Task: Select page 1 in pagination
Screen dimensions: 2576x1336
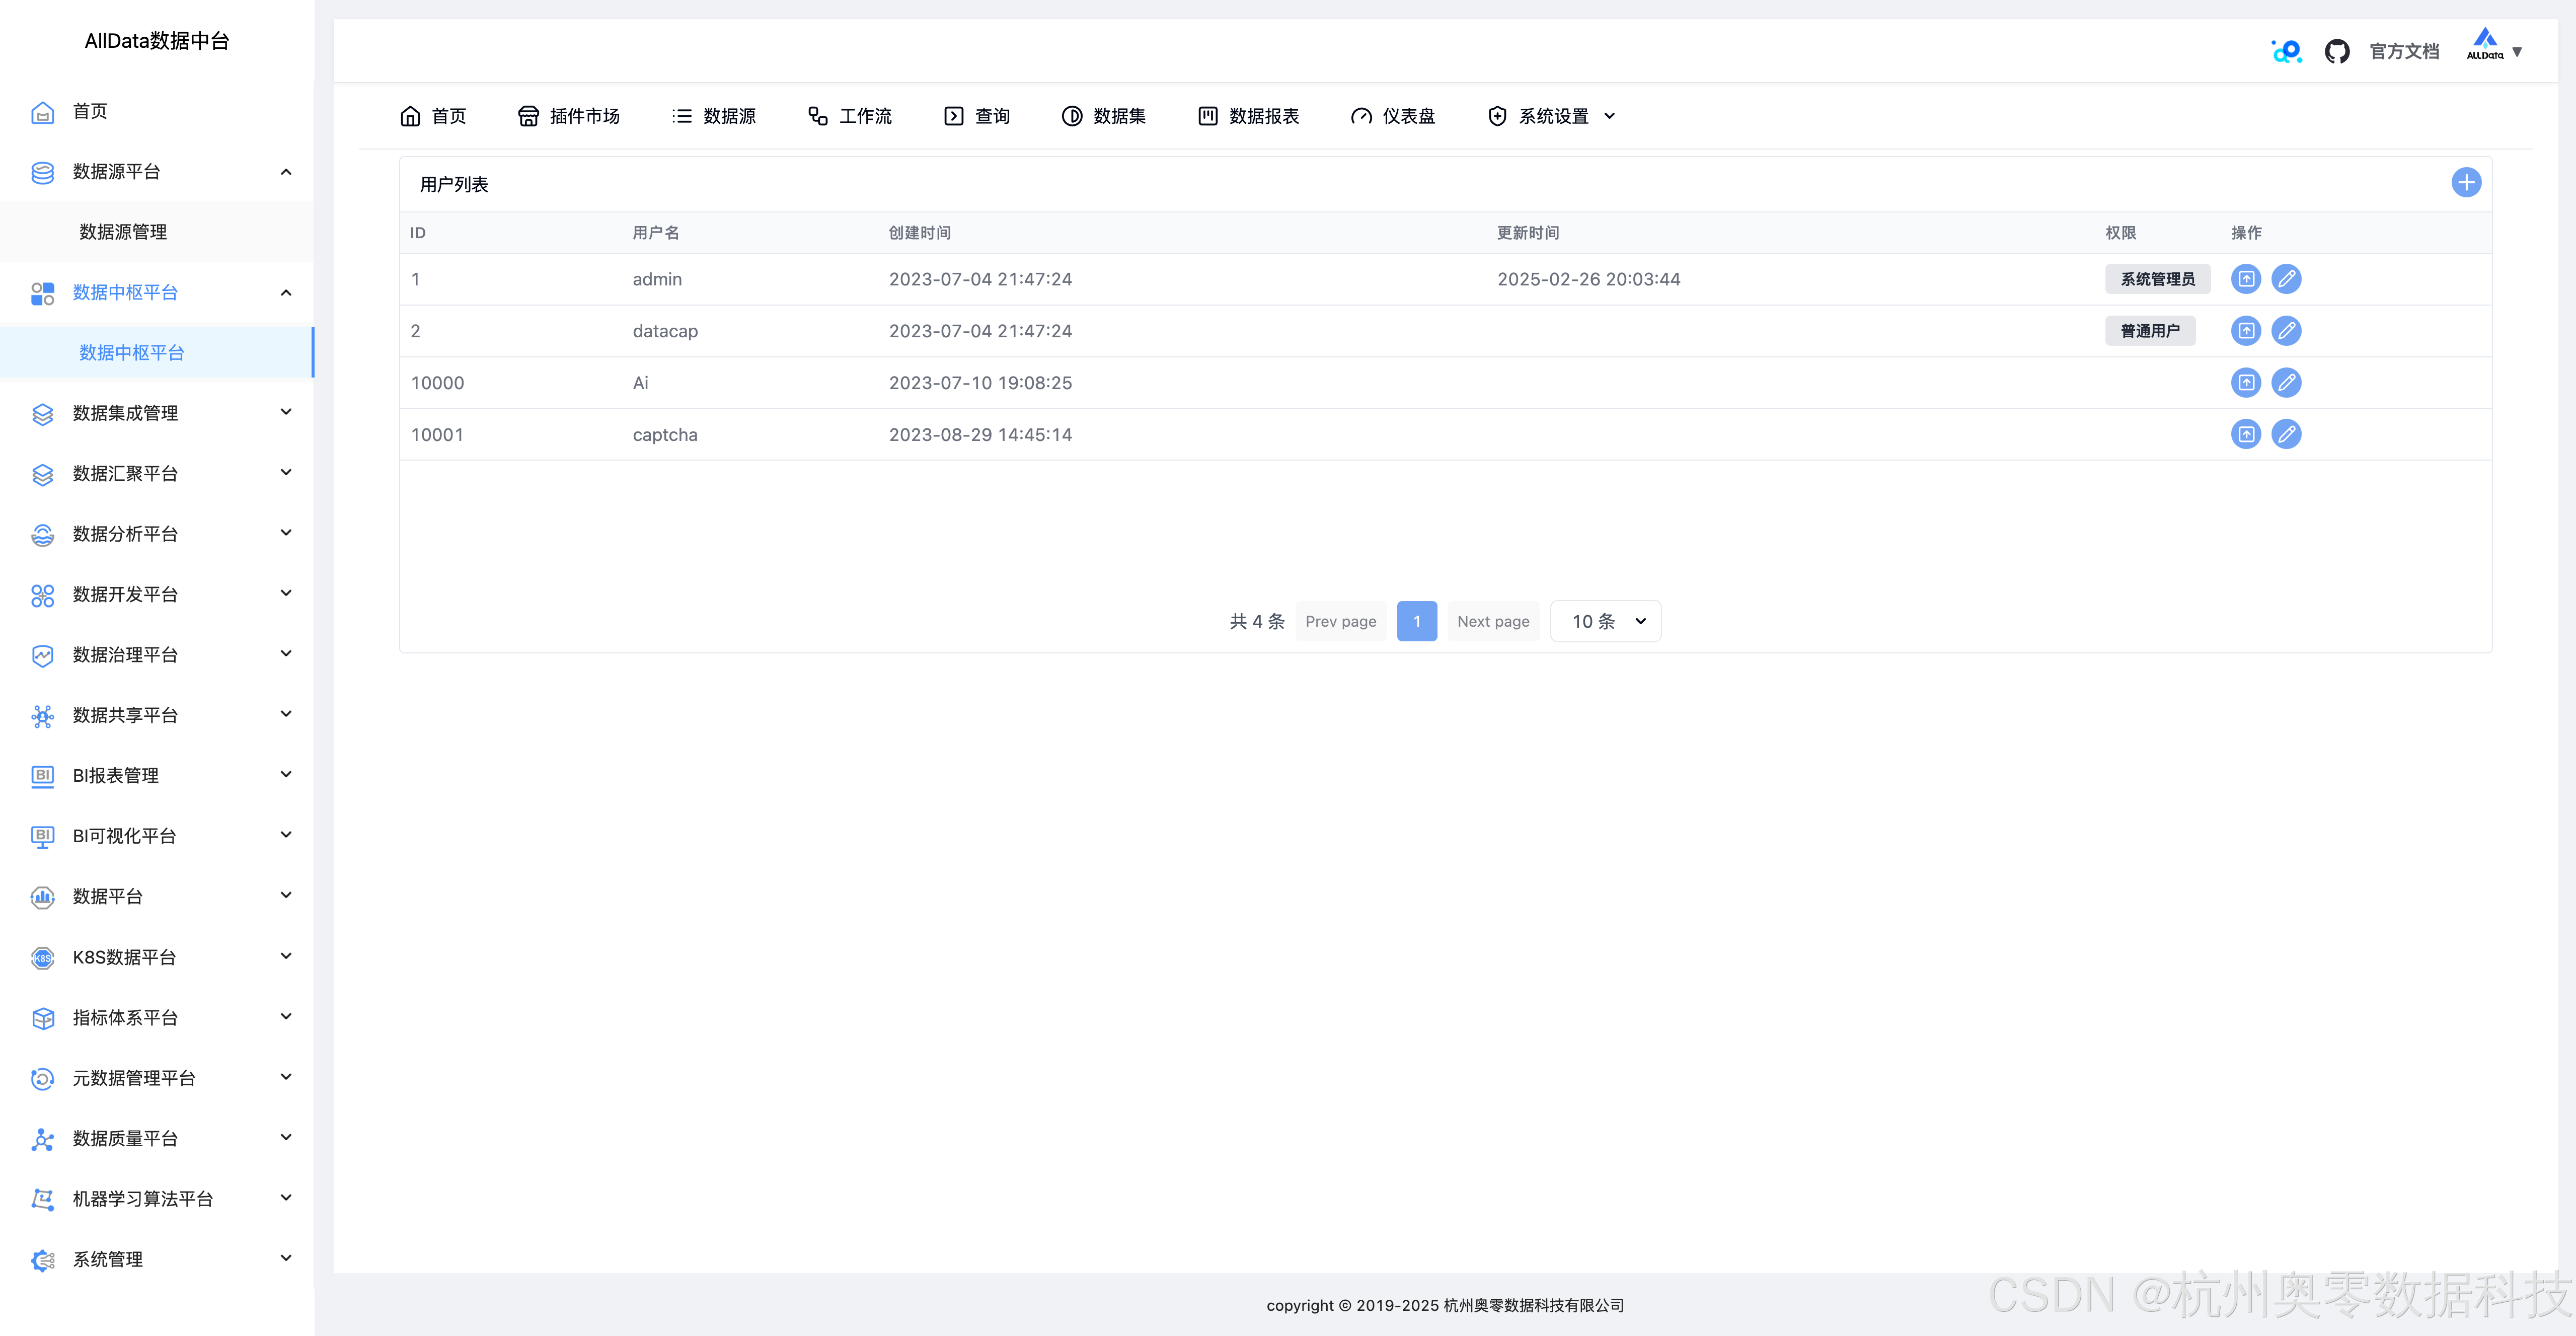Action: (x=1416, y=621)
